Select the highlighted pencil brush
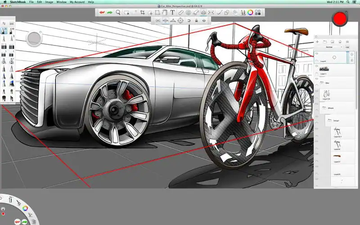The height and width of the screenshot is (225, 360). 4,31
